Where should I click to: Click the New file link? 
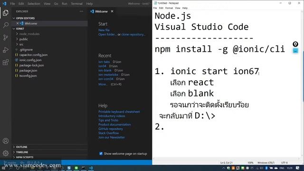[x=104, y=30]
